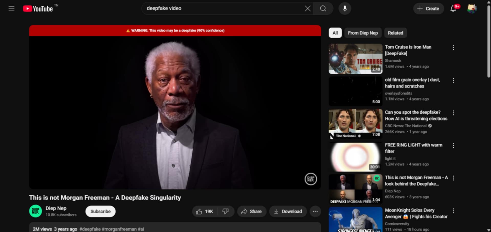Open the #deepfake hashtag

(x=90, y=229)
